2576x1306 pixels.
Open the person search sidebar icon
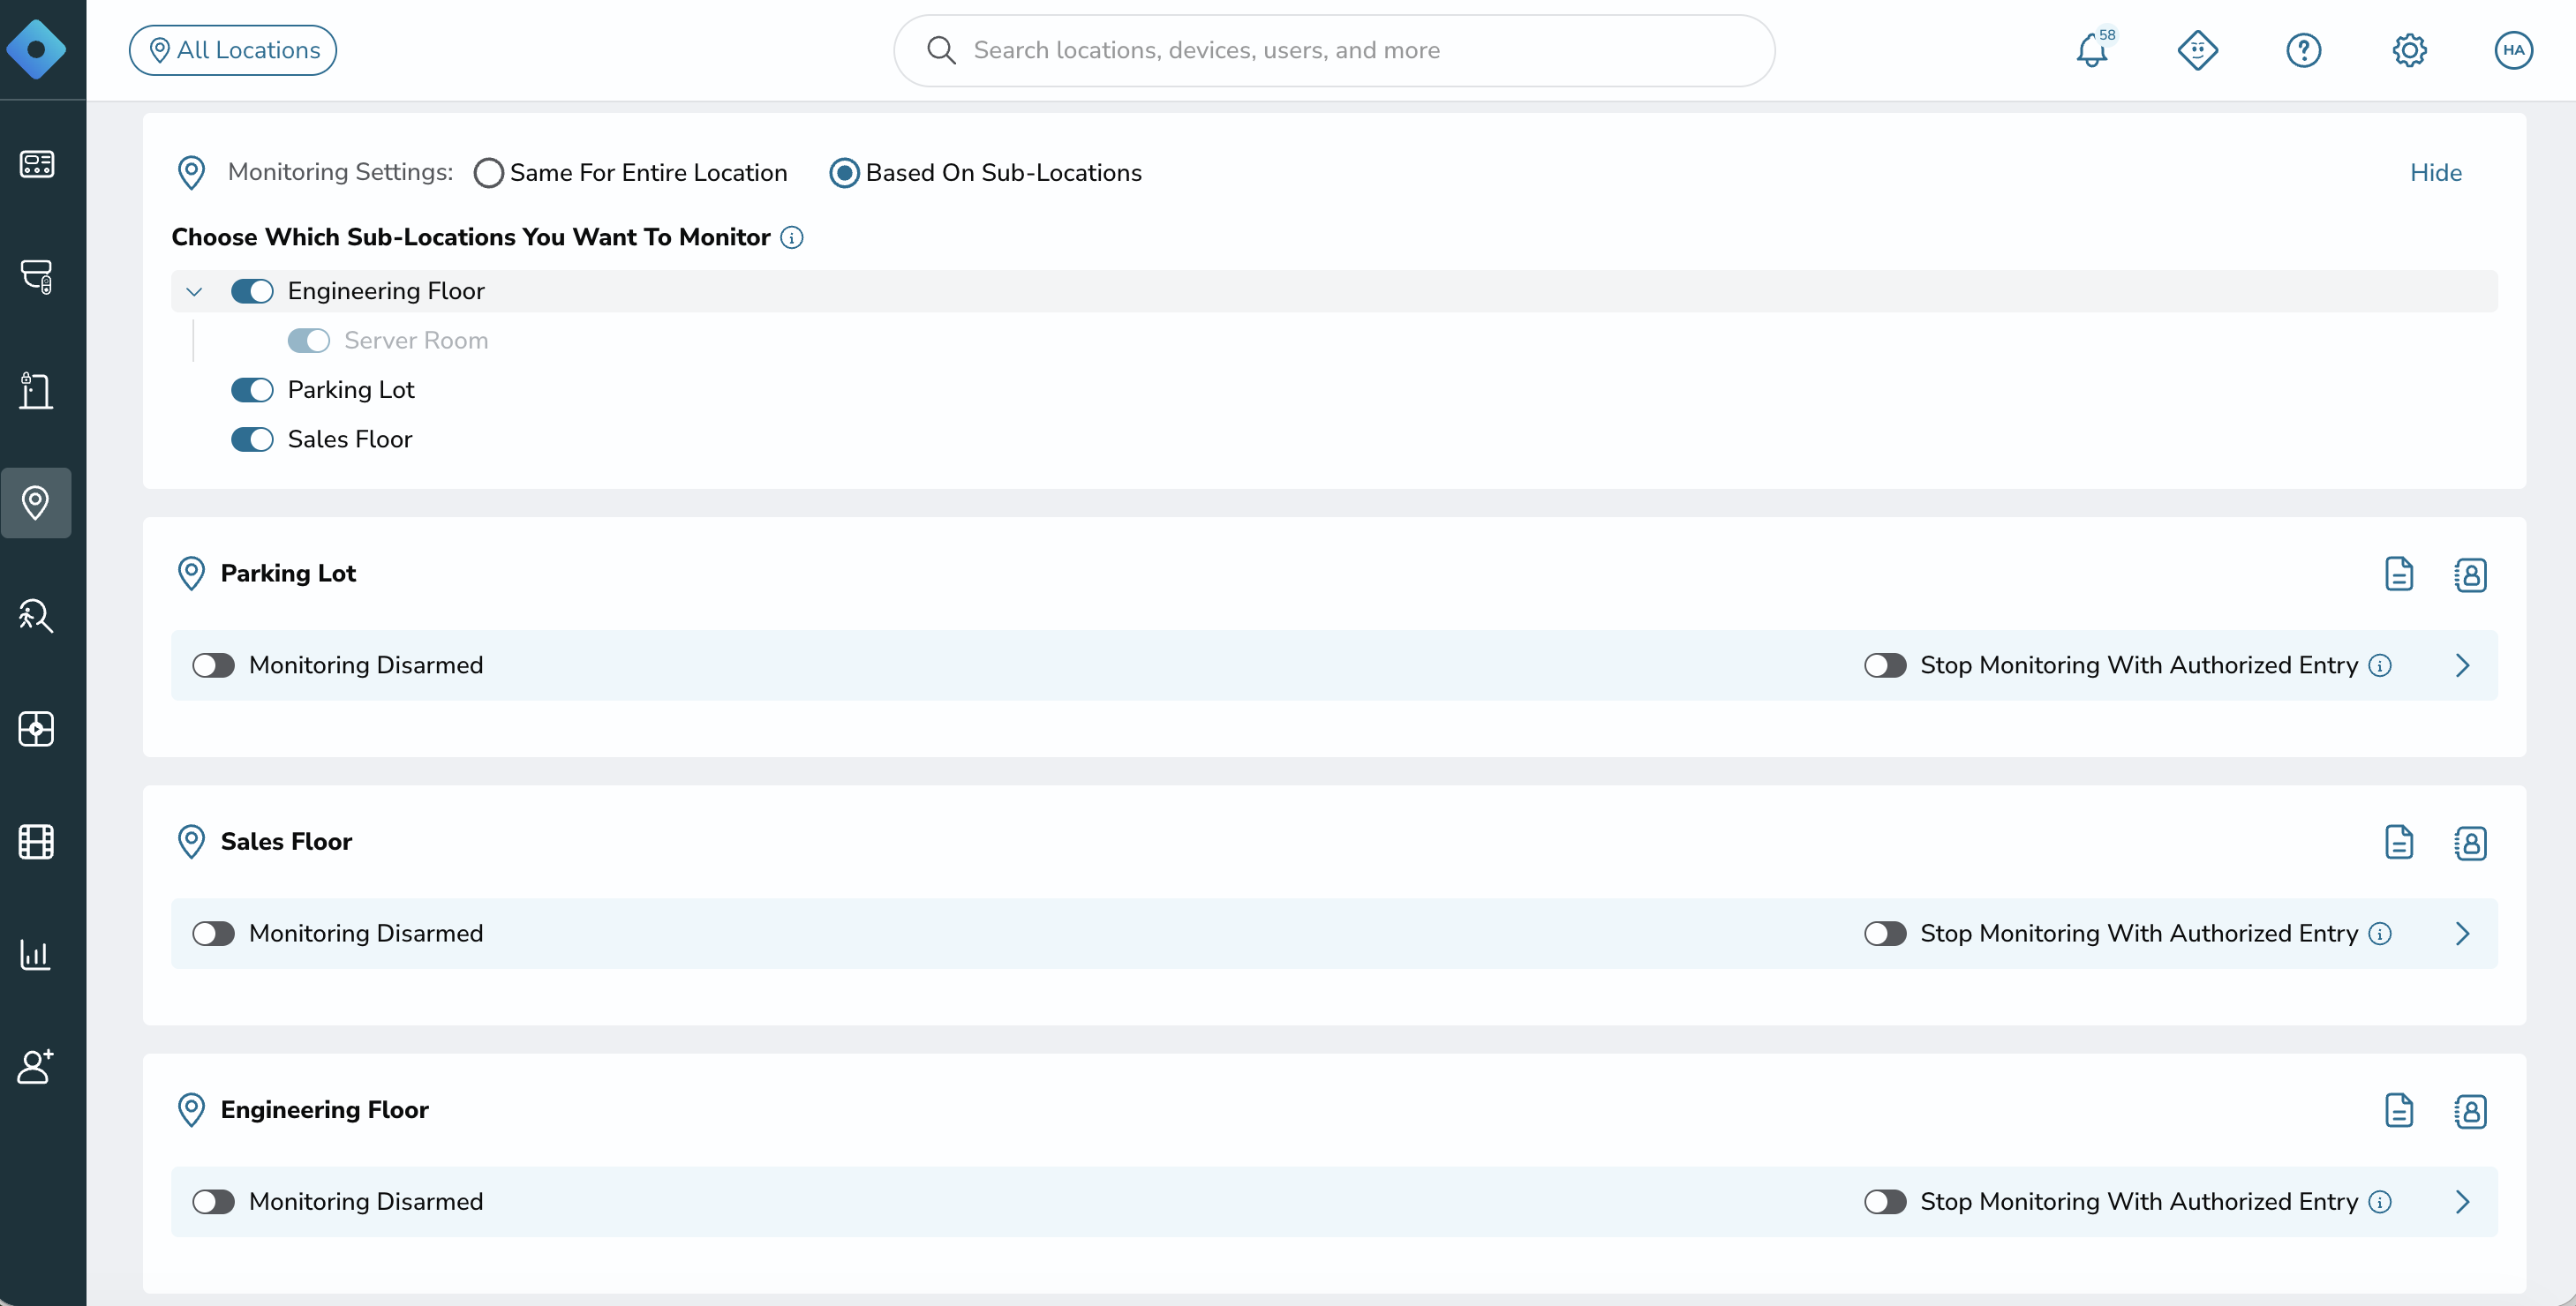tap(36, 616)
